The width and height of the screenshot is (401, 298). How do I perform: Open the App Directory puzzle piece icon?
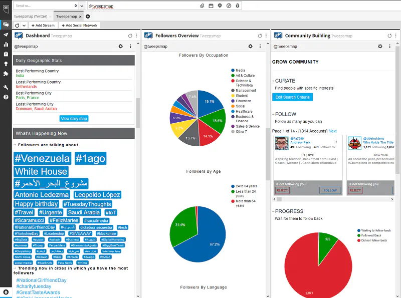point(6,74)
